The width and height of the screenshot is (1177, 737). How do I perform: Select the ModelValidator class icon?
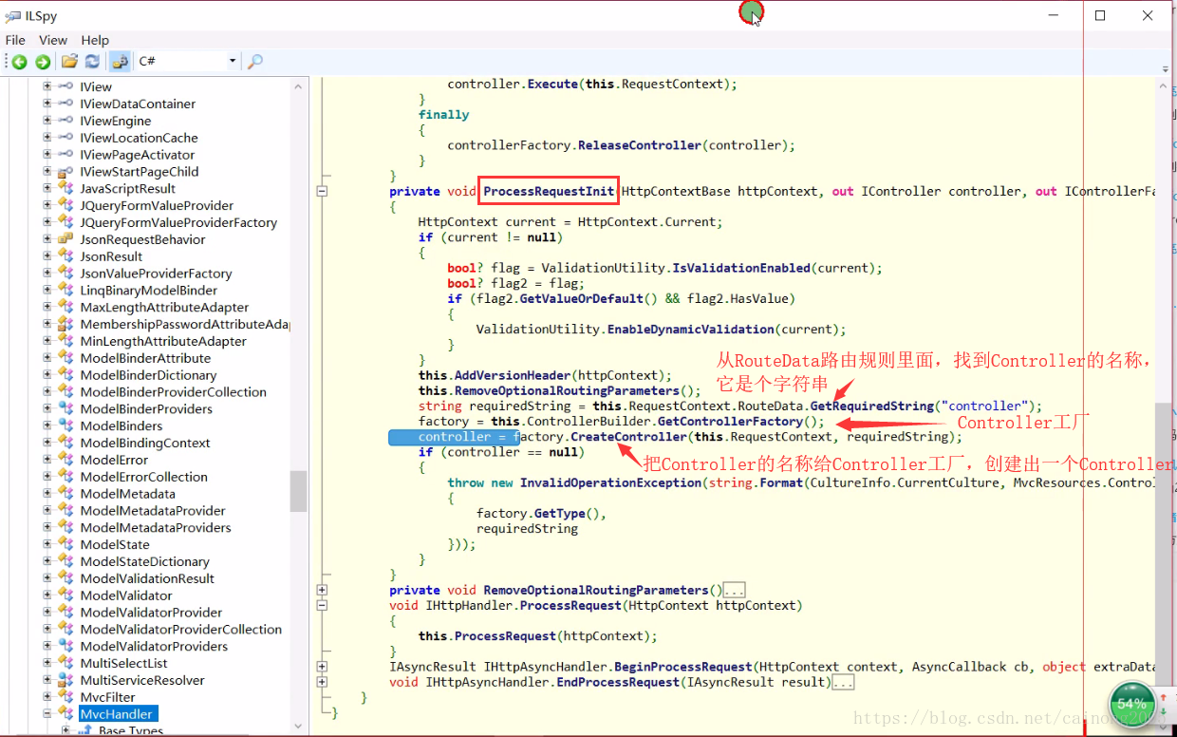point(65,595)
